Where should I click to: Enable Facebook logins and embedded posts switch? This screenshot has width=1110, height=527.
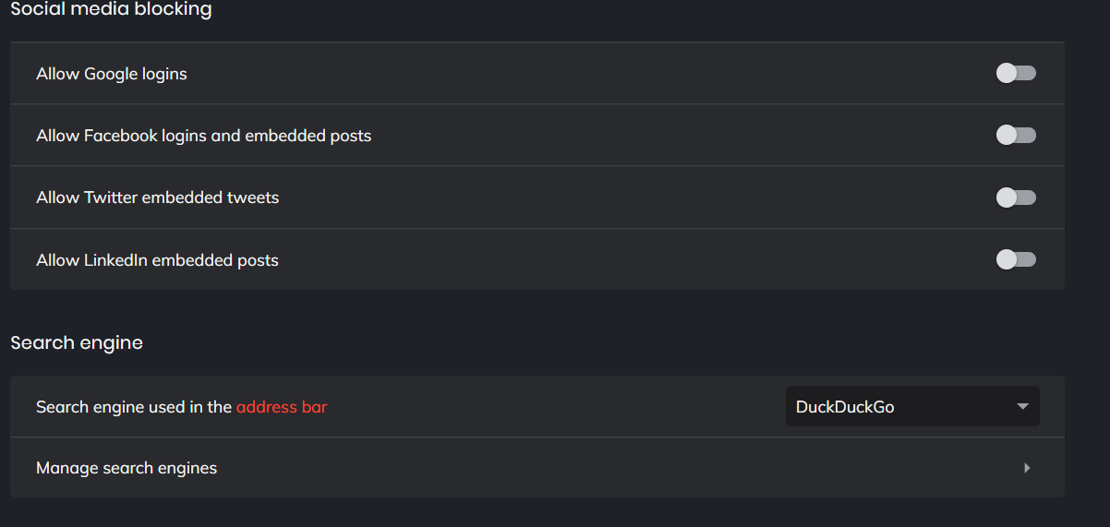tap(1016, 136)
